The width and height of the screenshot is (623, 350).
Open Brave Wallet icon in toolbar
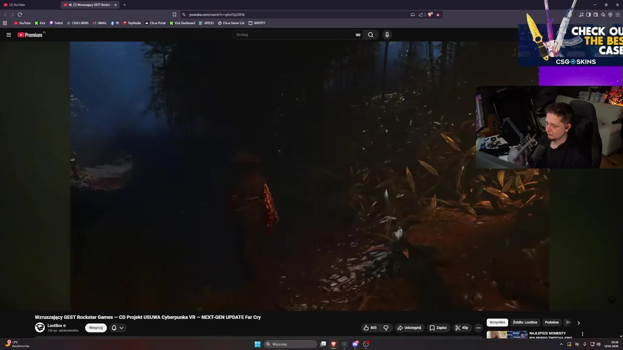tap(596, 15)
